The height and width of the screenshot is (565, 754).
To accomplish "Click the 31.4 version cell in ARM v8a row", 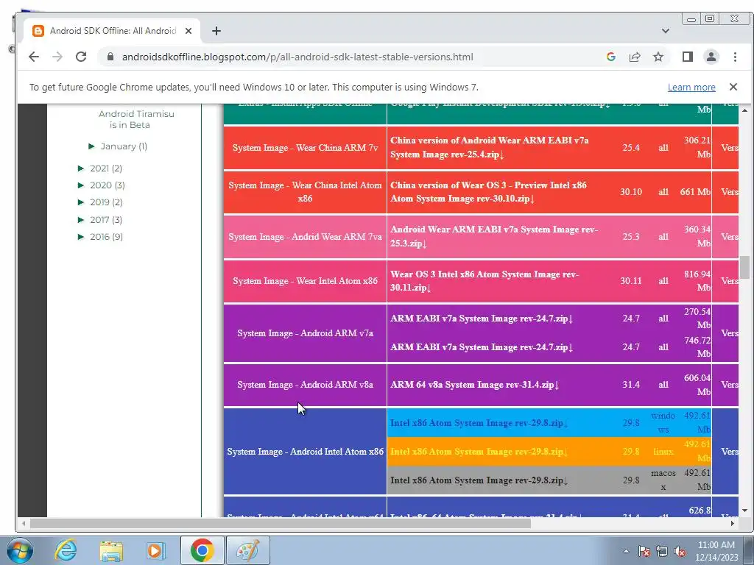I will point(631,385).
